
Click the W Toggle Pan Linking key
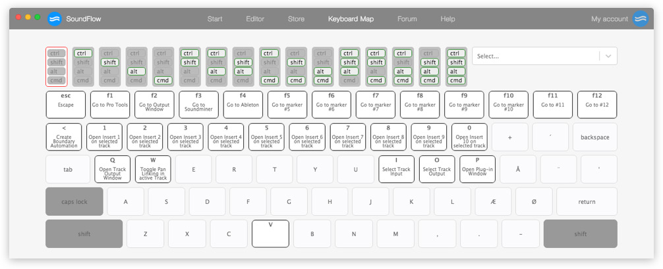(x=153, y=169)
